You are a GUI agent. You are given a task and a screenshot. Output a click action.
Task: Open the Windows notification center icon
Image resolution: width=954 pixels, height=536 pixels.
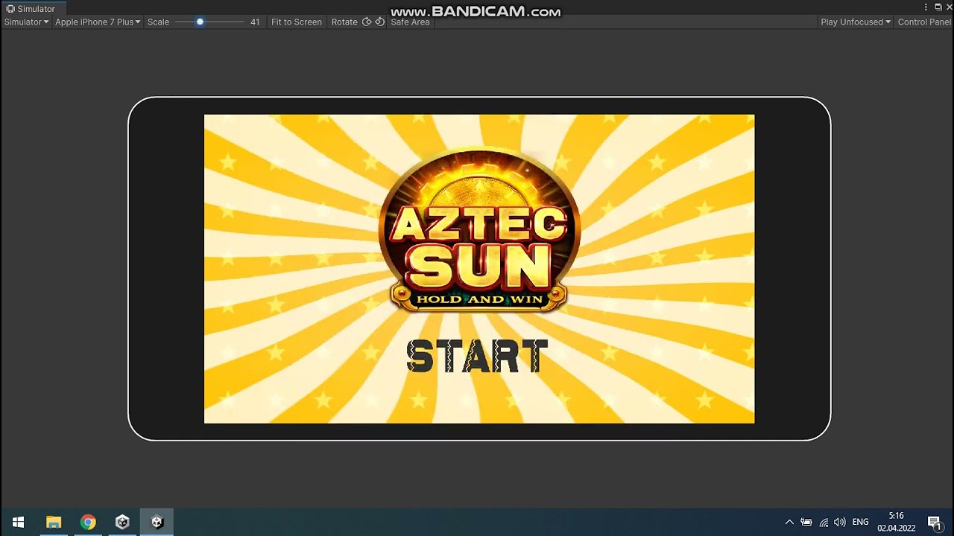[x=934, y=523]
